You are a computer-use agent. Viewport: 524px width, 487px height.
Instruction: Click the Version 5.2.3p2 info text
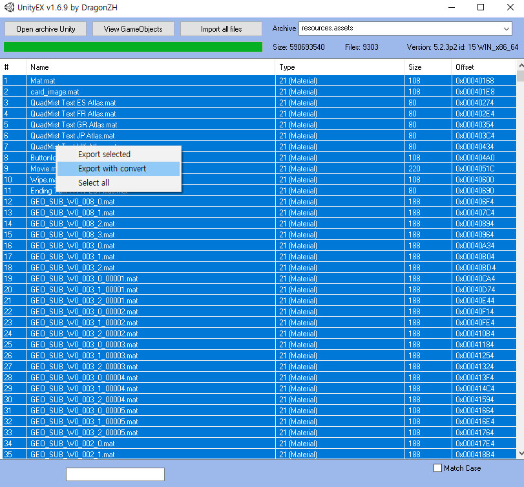click(463, 47)
